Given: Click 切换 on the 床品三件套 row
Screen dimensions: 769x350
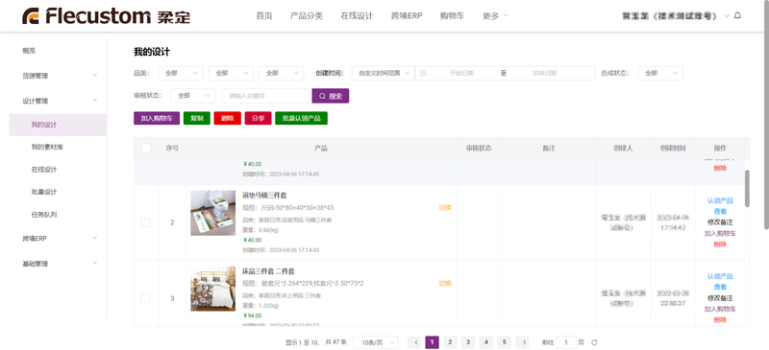Looking at the screenshot, I should click(445, 283).
